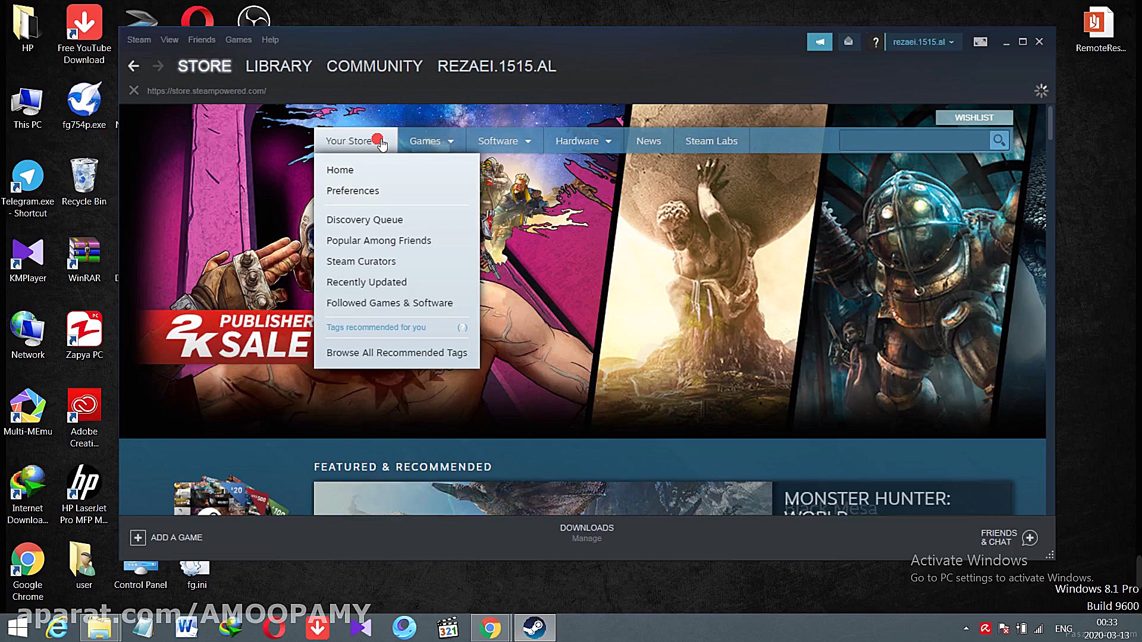This screenshot has width=1142, height=642.
Task: Choose Preferences in the Your Store menu
Action: coord(352,190)
